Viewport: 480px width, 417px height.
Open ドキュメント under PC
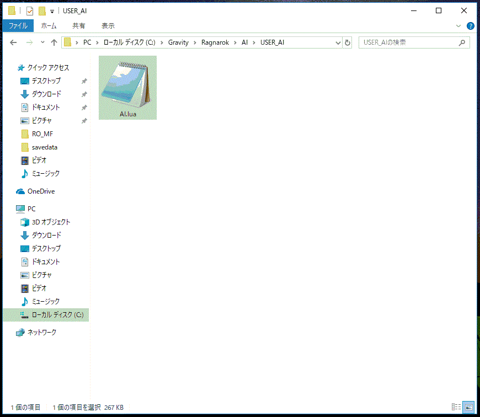46,262
